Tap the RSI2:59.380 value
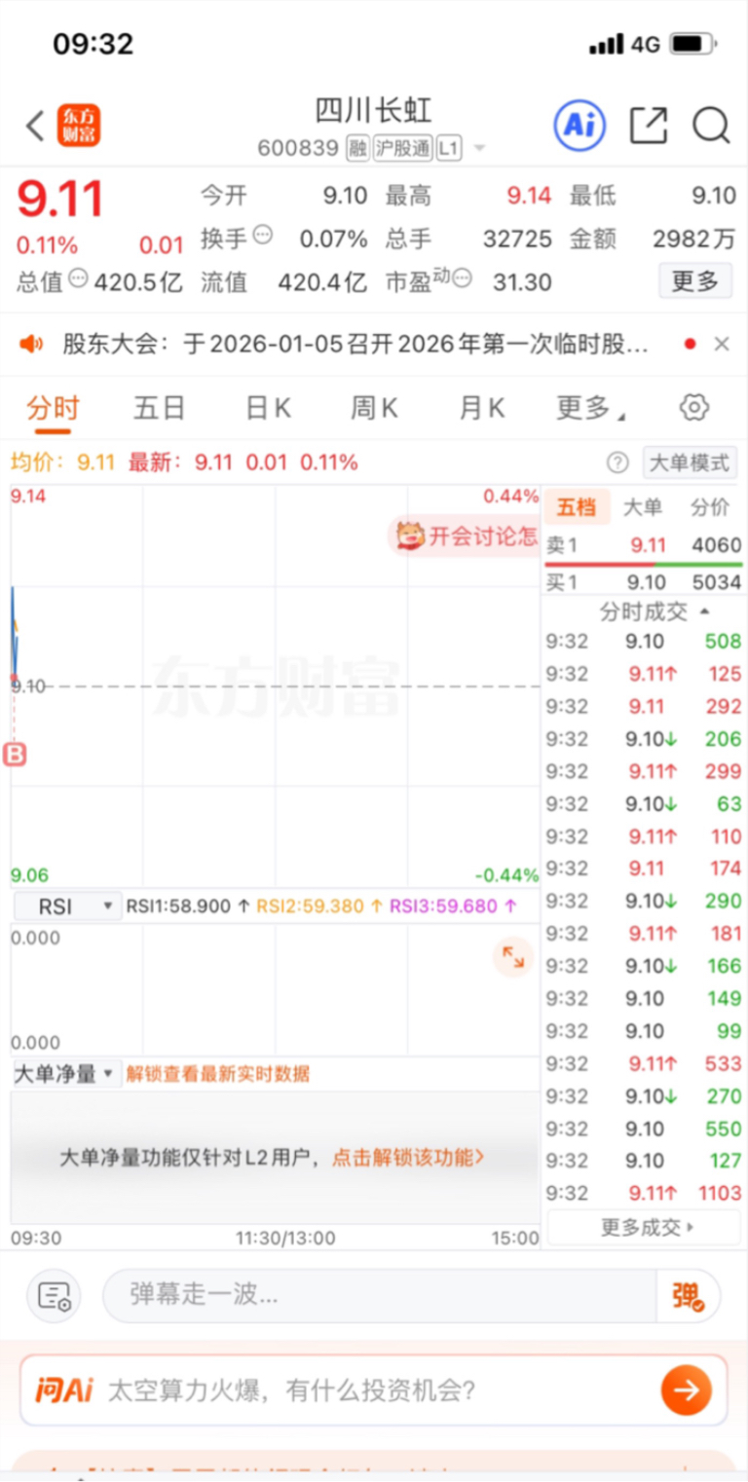Viewport: 748px width, 1482px height. click(319, 907)
